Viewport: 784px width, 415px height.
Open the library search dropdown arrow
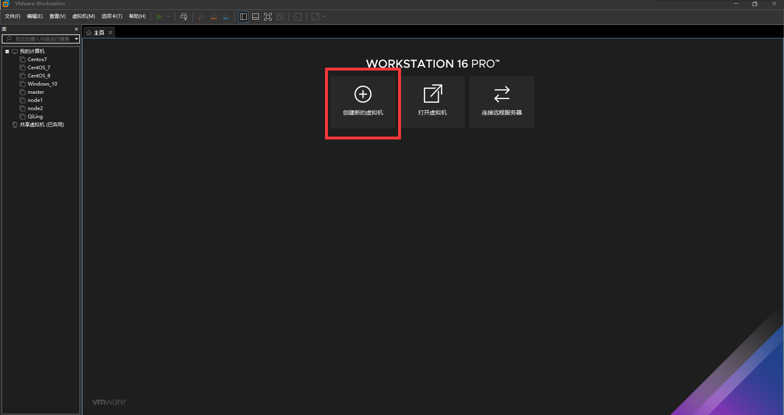point(76,39)
